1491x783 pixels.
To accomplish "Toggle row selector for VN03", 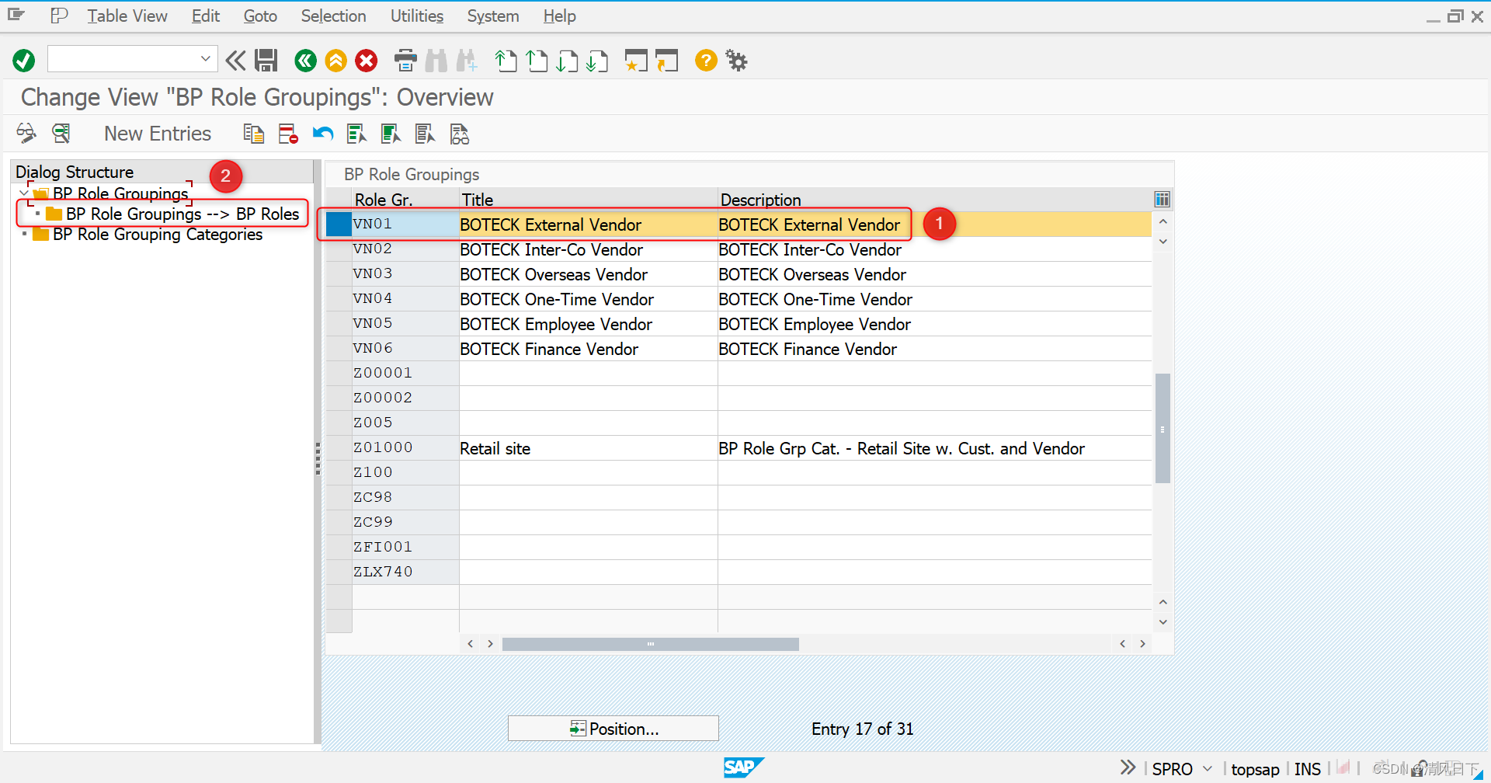I will click(x=339, y=273).
